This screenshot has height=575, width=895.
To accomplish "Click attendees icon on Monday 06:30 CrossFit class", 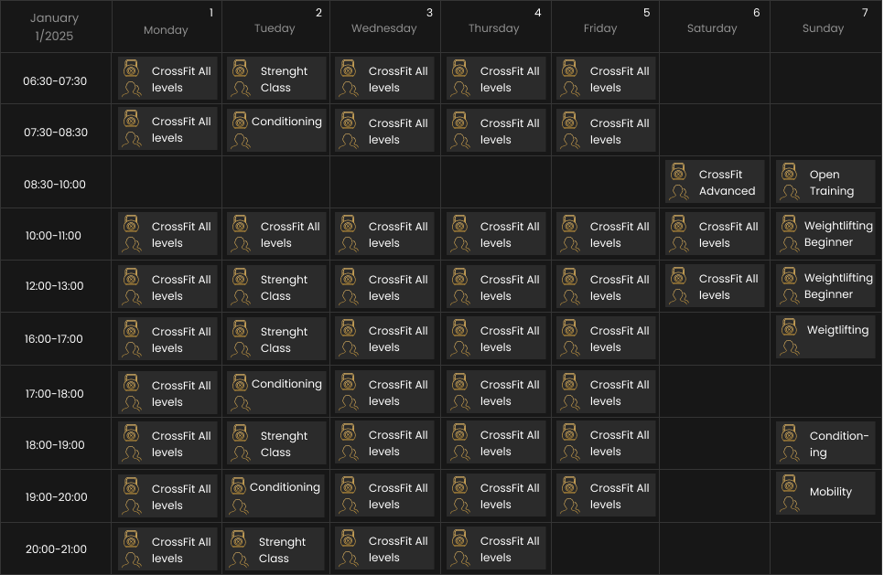I will (x=131, y=89).
